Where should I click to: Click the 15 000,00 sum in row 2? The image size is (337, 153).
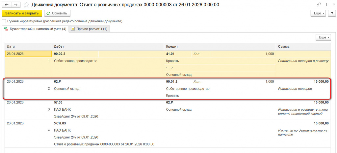[x=321, y=82]
